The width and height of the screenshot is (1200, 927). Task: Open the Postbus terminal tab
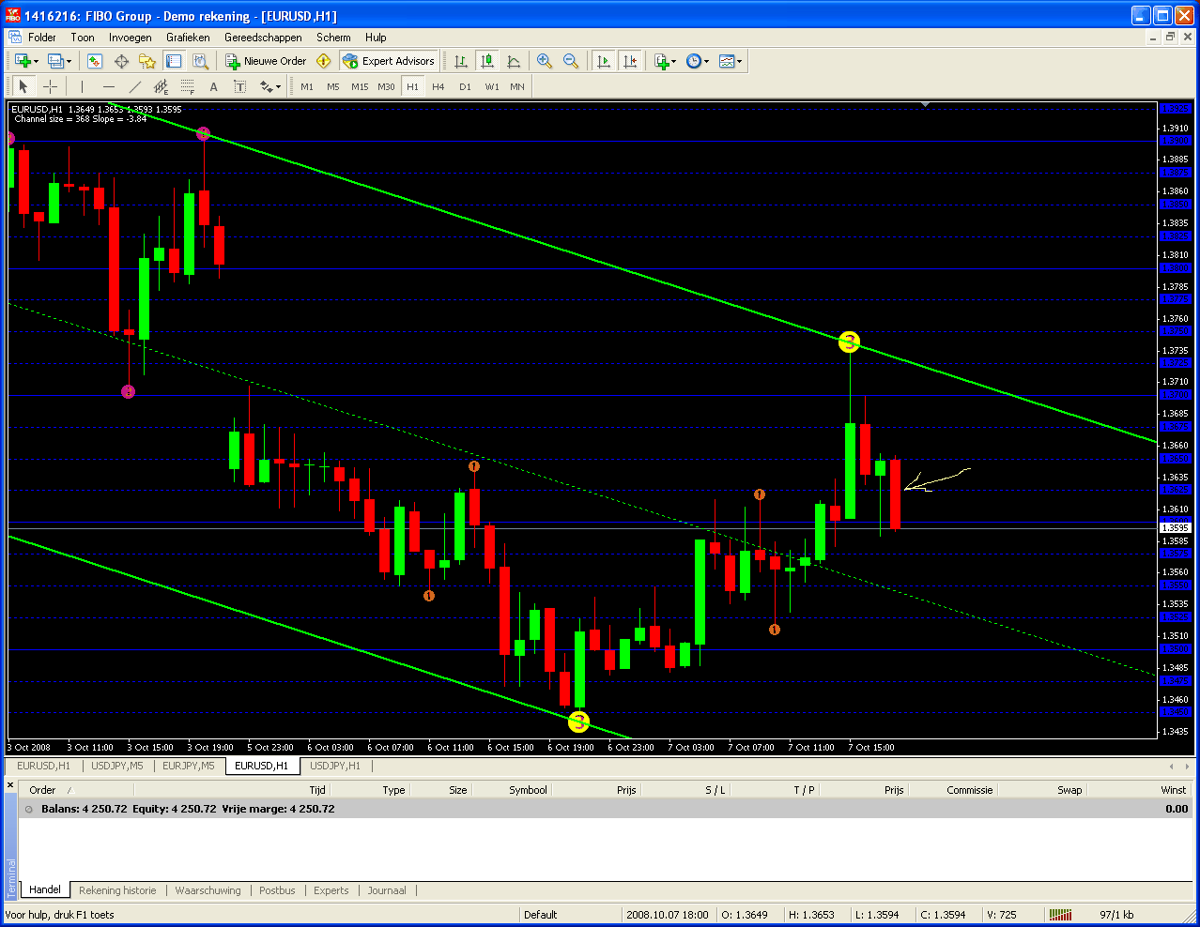click(x=277, y=890)
